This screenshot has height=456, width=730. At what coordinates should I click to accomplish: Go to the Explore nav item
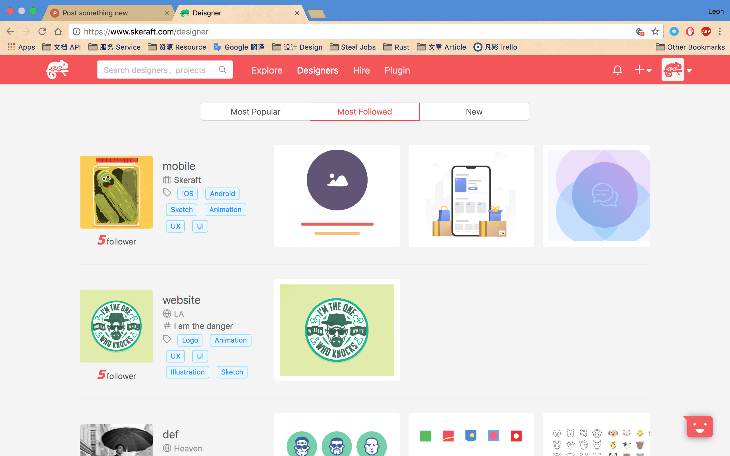(267, 70)
